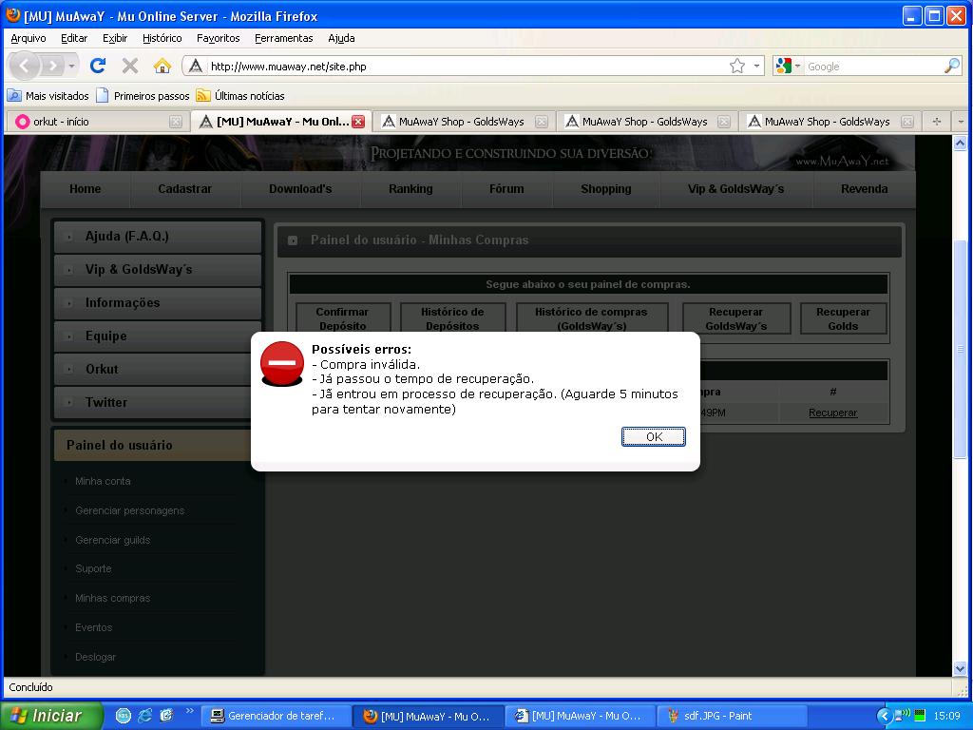
Task: Switch to sdf.JPG - Paint taskbar item
Action: [x=733, y=716]
